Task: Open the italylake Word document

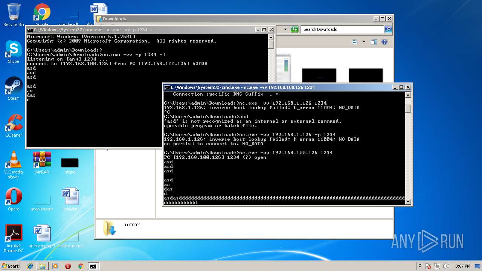Action: tap(70, 199)
